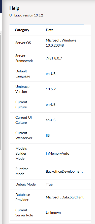95x224 pixels.
Task: Click the Current UI Culture row label
Action: (x=23, y=120)
